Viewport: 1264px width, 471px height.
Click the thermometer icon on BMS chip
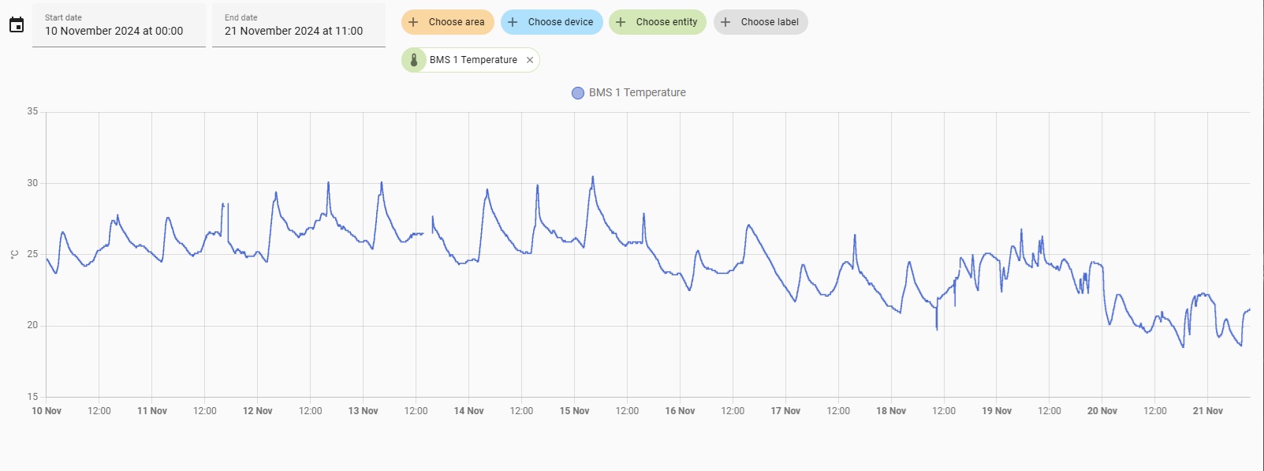[x=414, y=60]
